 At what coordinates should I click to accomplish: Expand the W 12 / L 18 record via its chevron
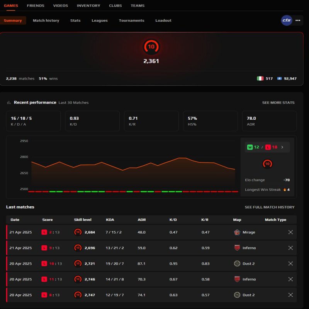tap(283, 147)
